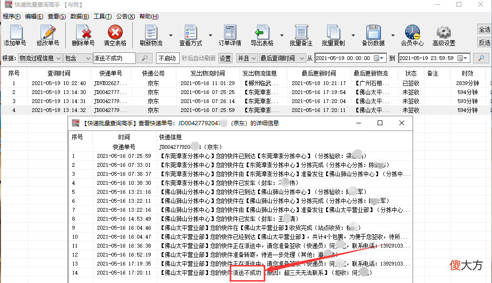Open the 最后查询时间 dropdown

[x=282, y=58]
